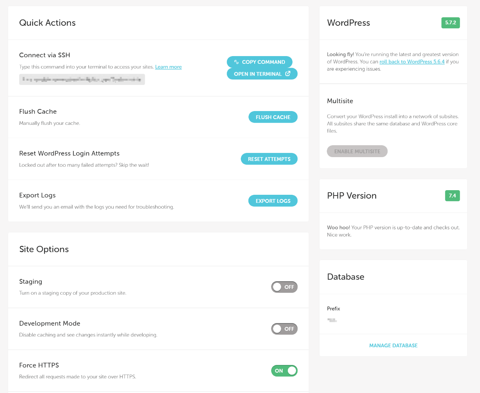Open Manage Database

pyautogui.click(x=393, y=345)
